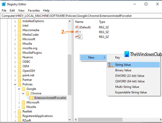Expand the ODBC key
The width and height of the screenshot is (162, 123).
point(15,62)
